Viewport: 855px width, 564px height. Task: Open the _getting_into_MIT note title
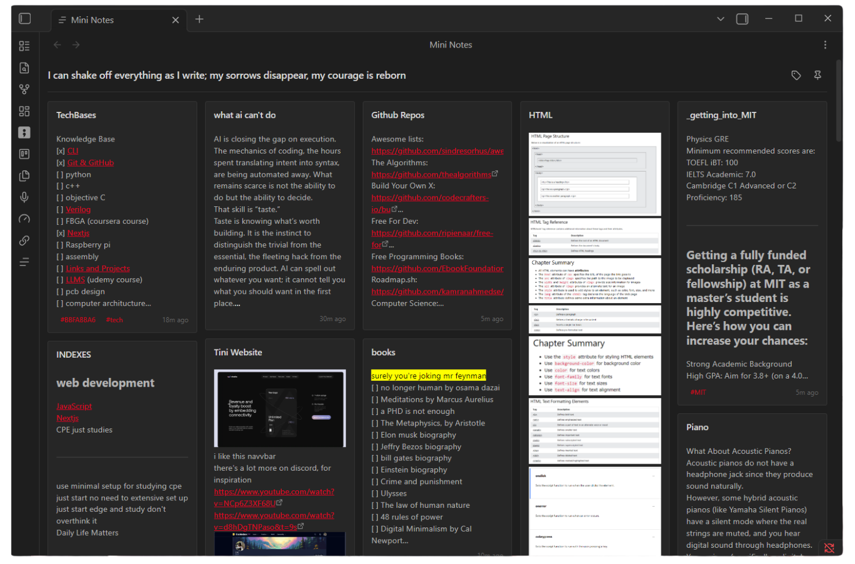point(721,115)
